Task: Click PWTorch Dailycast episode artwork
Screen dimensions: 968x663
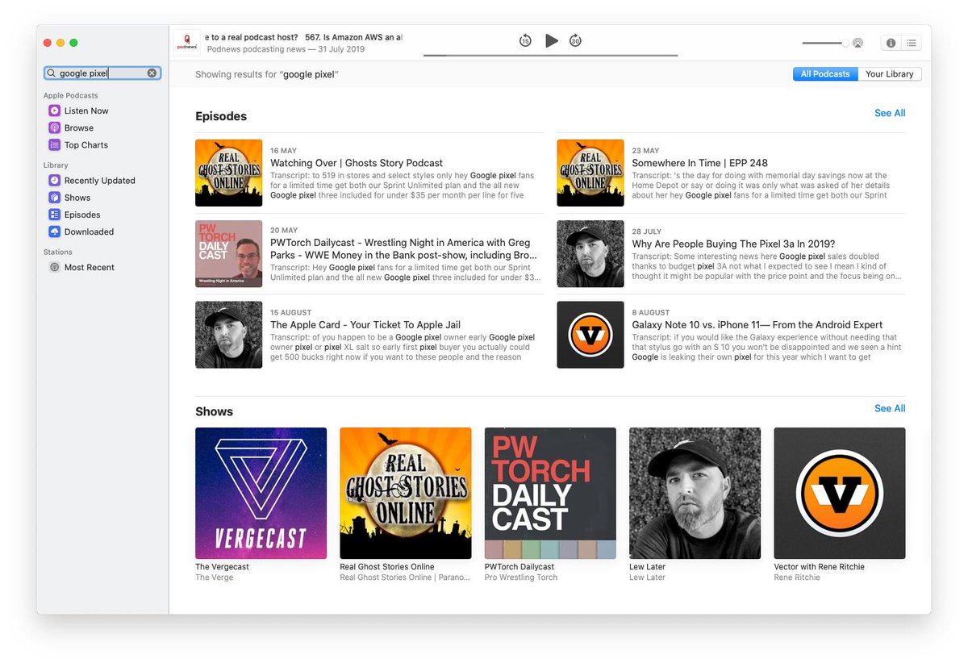Action: [x=229, y=254]
